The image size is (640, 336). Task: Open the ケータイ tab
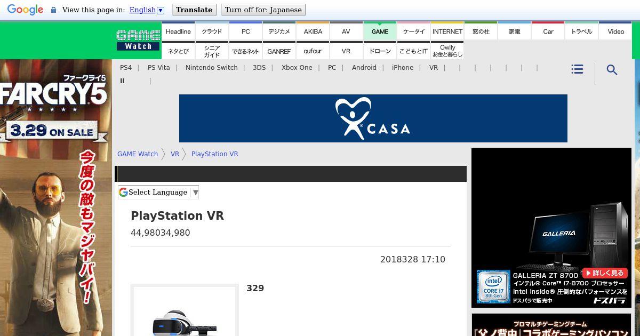click(413, 31)
